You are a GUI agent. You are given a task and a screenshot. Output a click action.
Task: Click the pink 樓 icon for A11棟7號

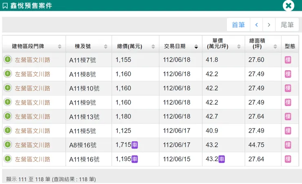click(288, 60)
